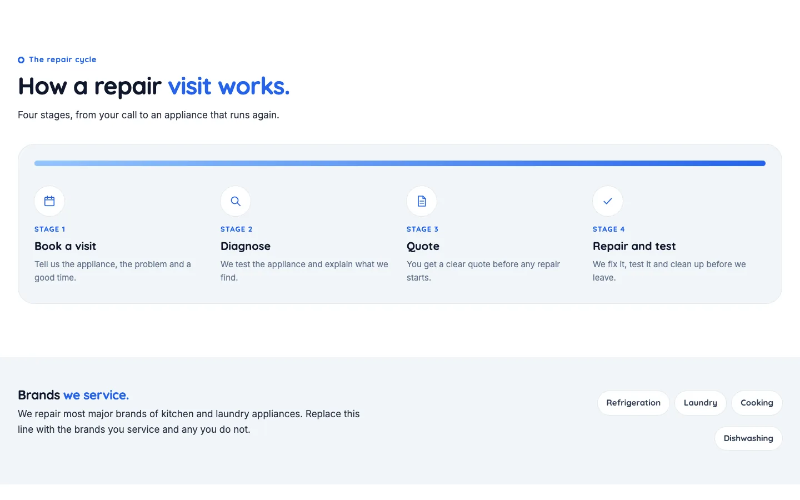This screenshot has height=500, width=800.
Task: Click the 'How a repair visit works.' heading
Action: (x=154, y=86)
